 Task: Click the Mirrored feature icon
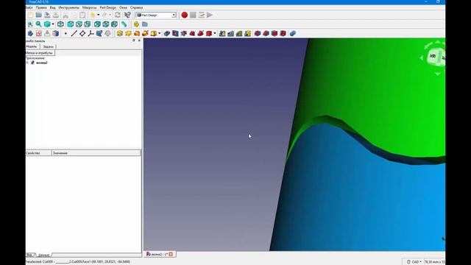[222, 33]
